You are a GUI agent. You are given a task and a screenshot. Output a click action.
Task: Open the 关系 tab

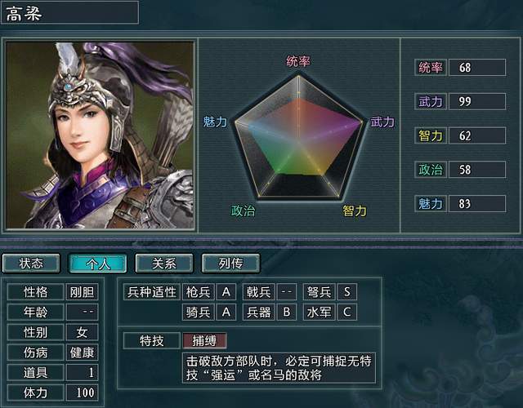[x=163, y=263]
